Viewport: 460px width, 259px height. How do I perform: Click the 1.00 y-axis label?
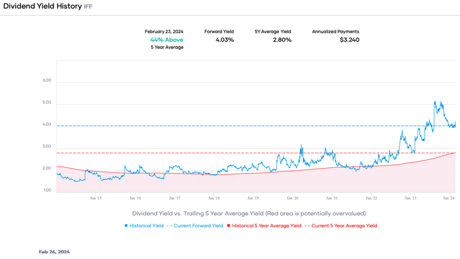point(47,190)
